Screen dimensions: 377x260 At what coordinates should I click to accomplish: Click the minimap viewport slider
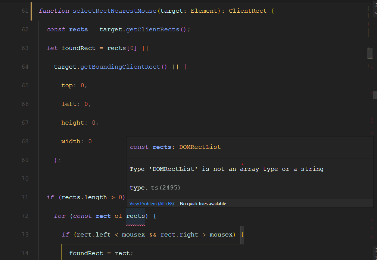[370, 54]
